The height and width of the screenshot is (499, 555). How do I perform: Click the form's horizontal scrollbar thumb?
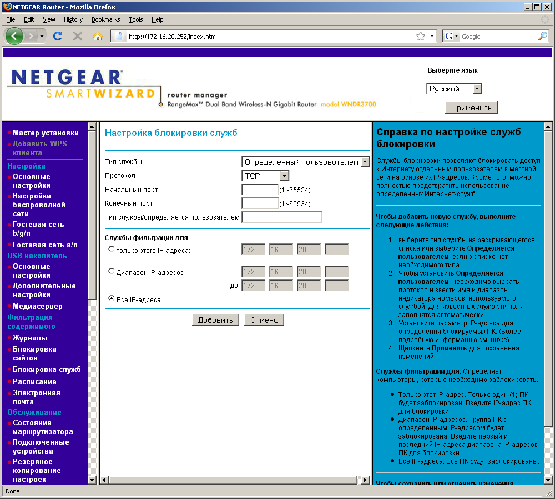click(233, 480)
